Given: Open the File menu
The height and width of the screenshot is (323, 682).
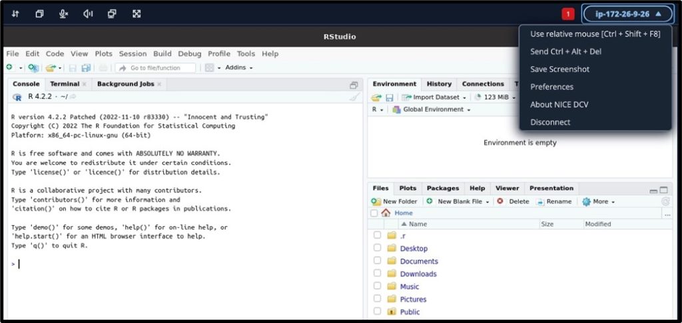Looking at the screenshot, I should (13, 54).
